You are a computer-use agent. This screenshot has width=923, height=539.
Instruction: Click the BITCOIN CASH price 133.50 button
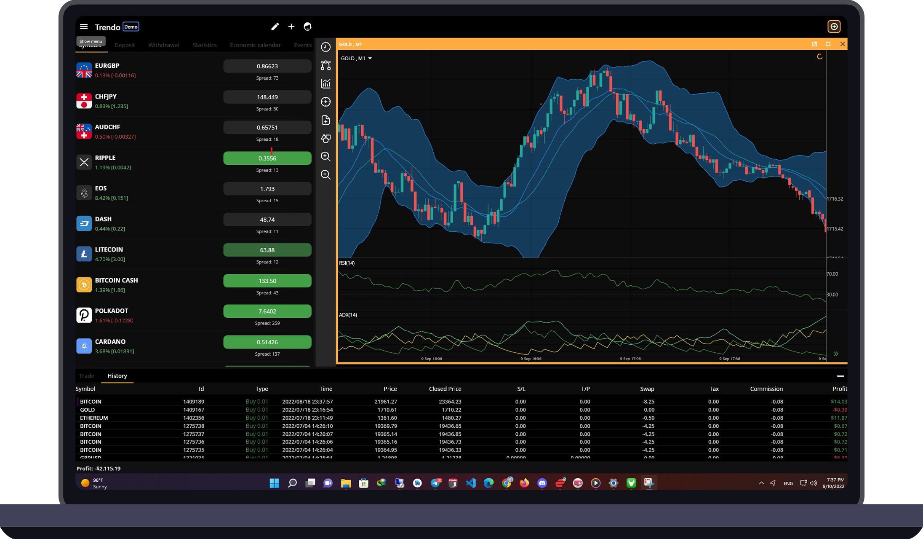(x=267, y=281)
